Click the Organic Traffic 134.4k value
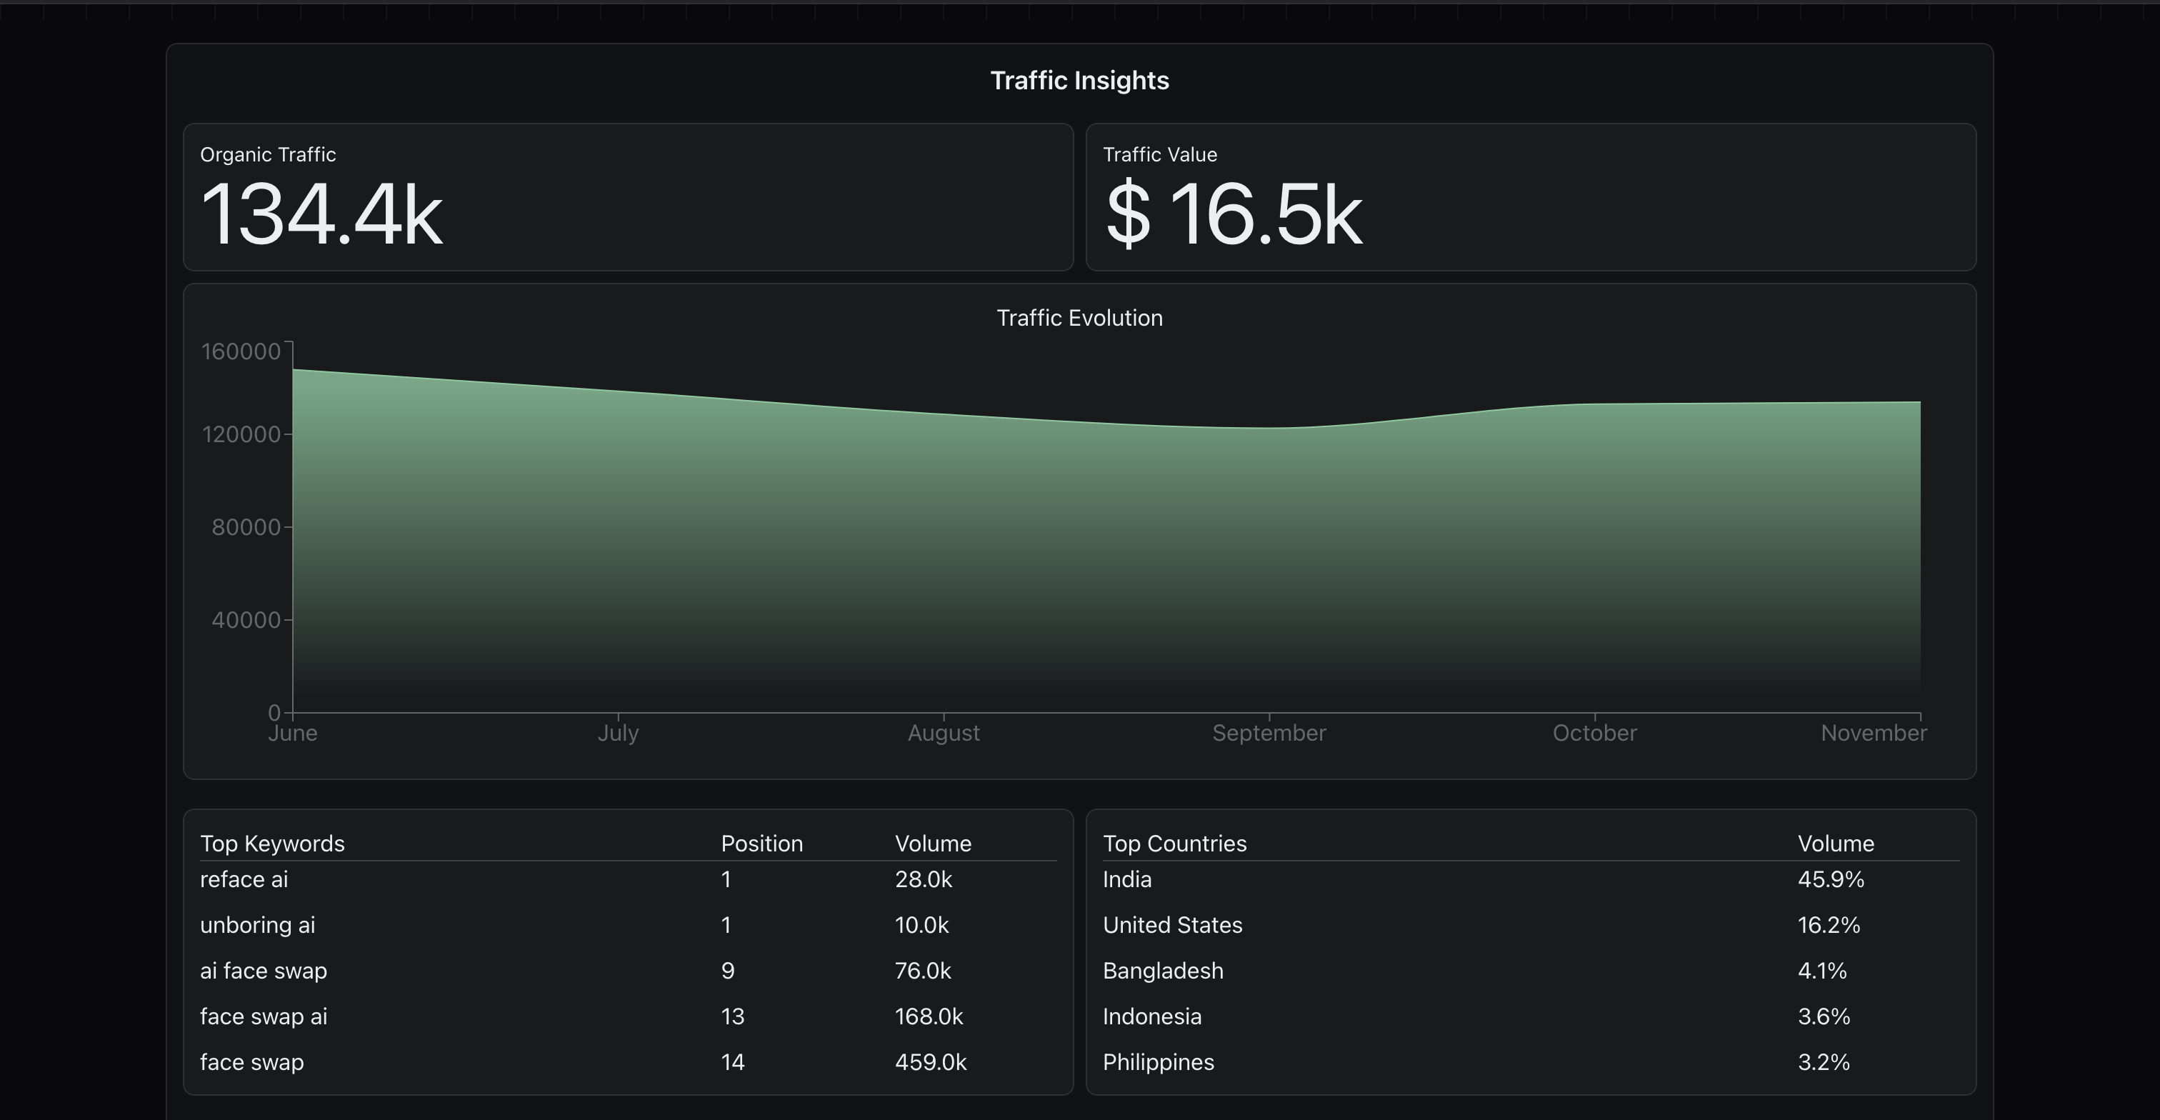2160x1120 pixels. pyautogui.click(x=321, y=216)
